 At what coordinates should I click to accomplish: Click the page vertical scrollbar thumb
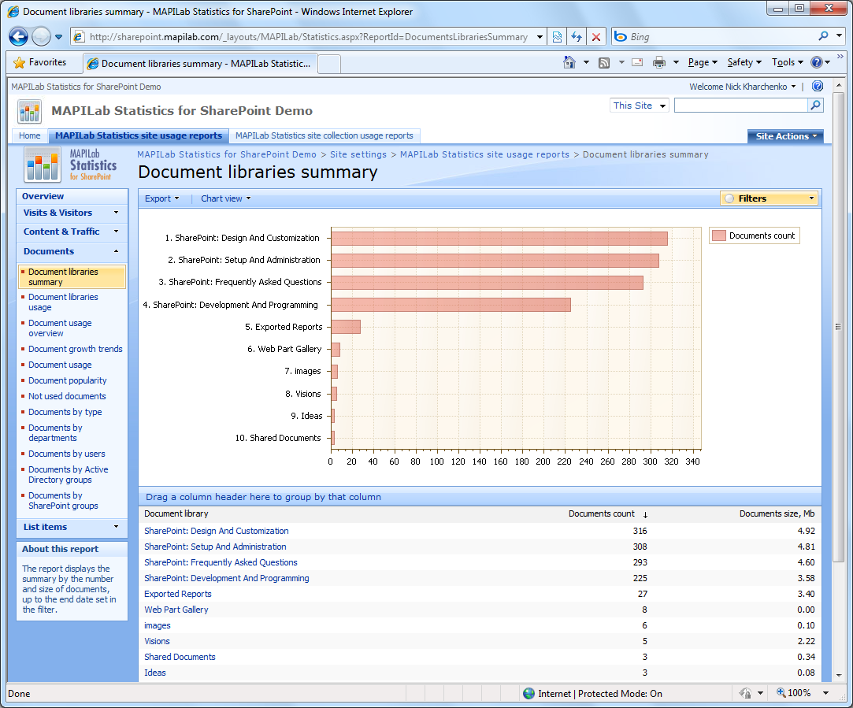click(x=838, y=326)
